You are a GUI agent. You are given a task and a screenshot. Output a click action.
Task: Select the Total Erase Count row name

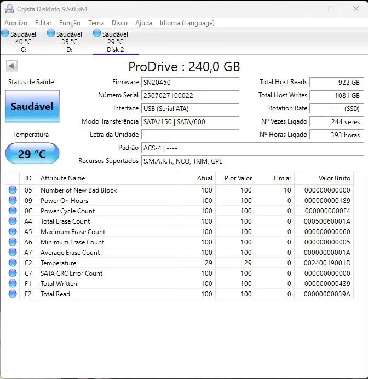(x=65, y=221)
